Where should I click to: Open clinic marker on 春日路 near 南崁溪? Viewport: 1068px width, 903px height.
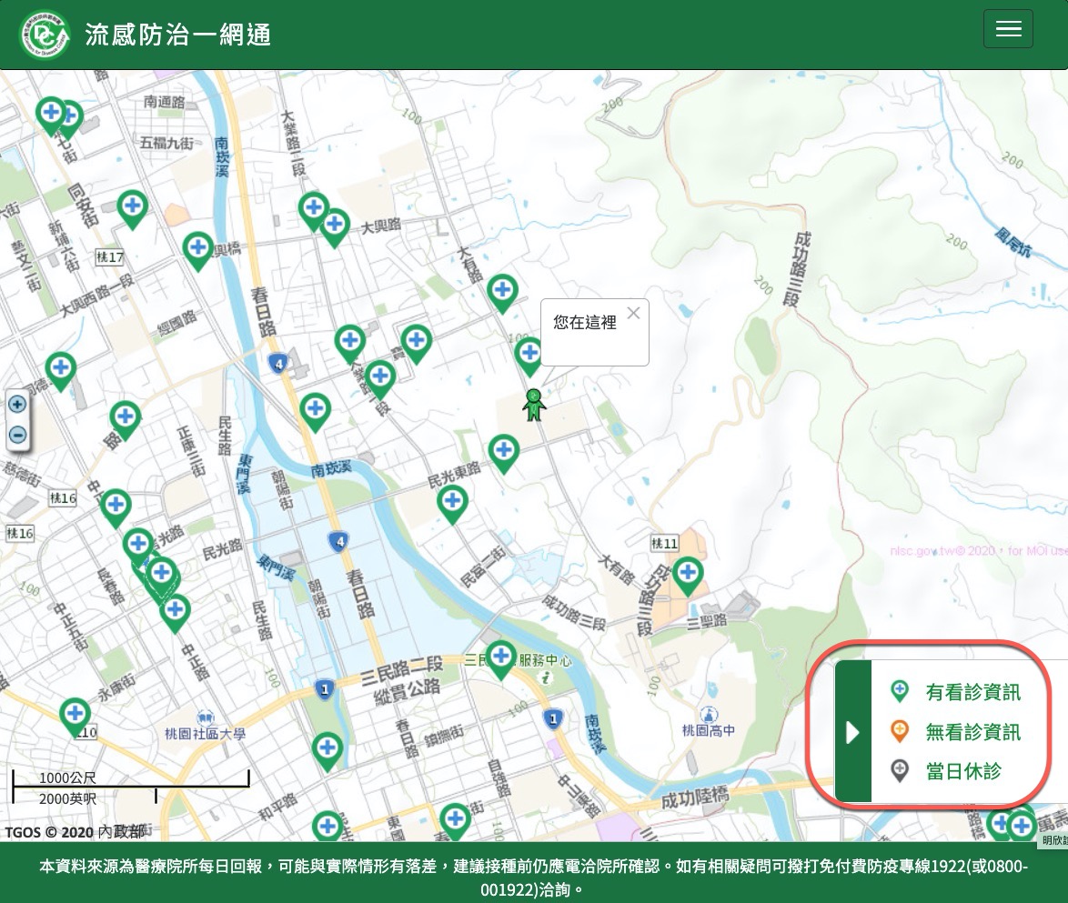click(316, 412)
